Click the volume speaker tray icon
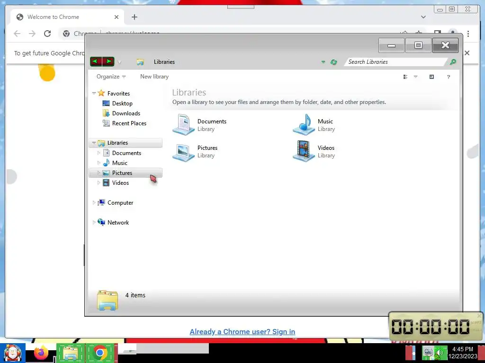The image size is (485, 363). (x=440, y=353)
